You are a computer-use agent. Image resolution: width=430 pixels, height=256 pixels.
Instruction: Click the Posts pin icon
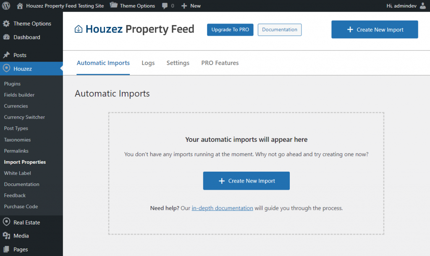[x=6, y=55]
